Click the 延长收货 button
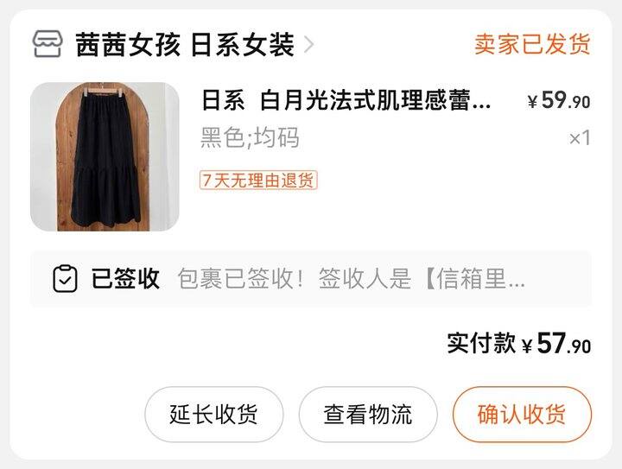This screenshot has height=469, width=622. [x=214, y=415]
